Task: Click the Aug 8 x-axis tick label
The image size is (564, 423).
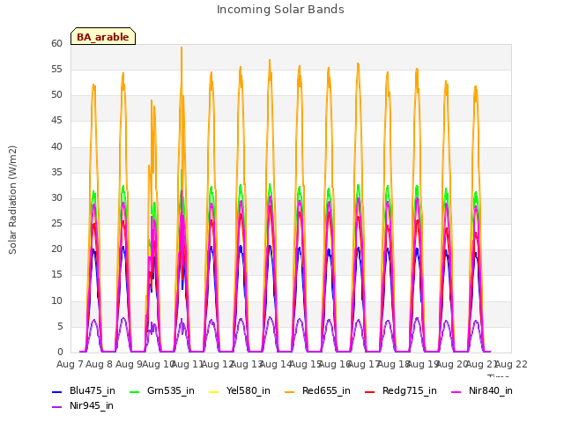Action: 100,364
